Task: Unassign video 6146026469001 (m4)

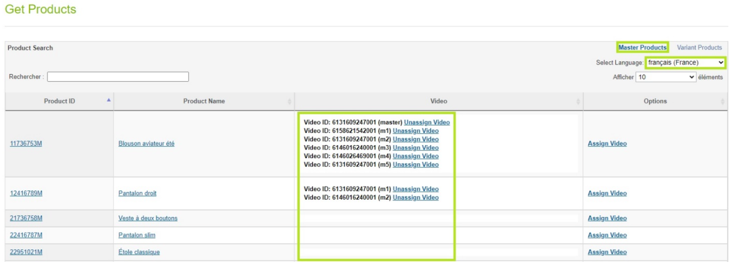Action: 415,156
